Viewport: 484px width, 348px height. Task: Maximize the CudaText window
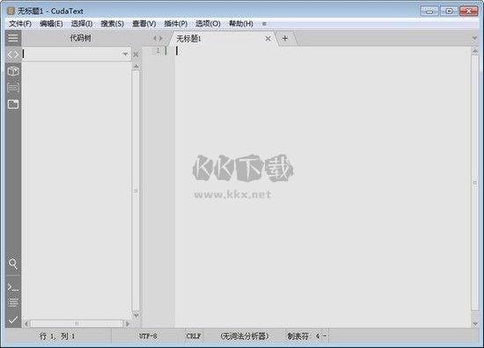click(x=449, y=11)
